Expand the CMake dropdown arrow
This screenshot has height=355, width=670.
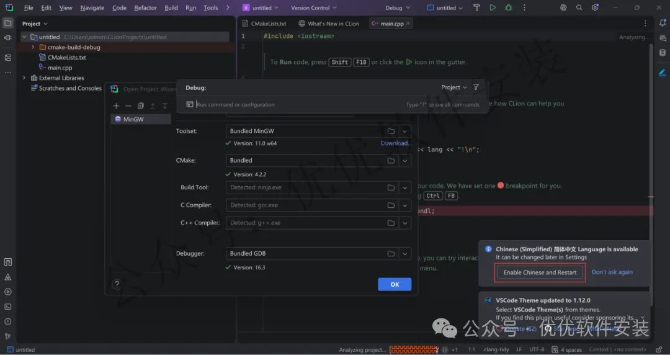coord(404,161)
